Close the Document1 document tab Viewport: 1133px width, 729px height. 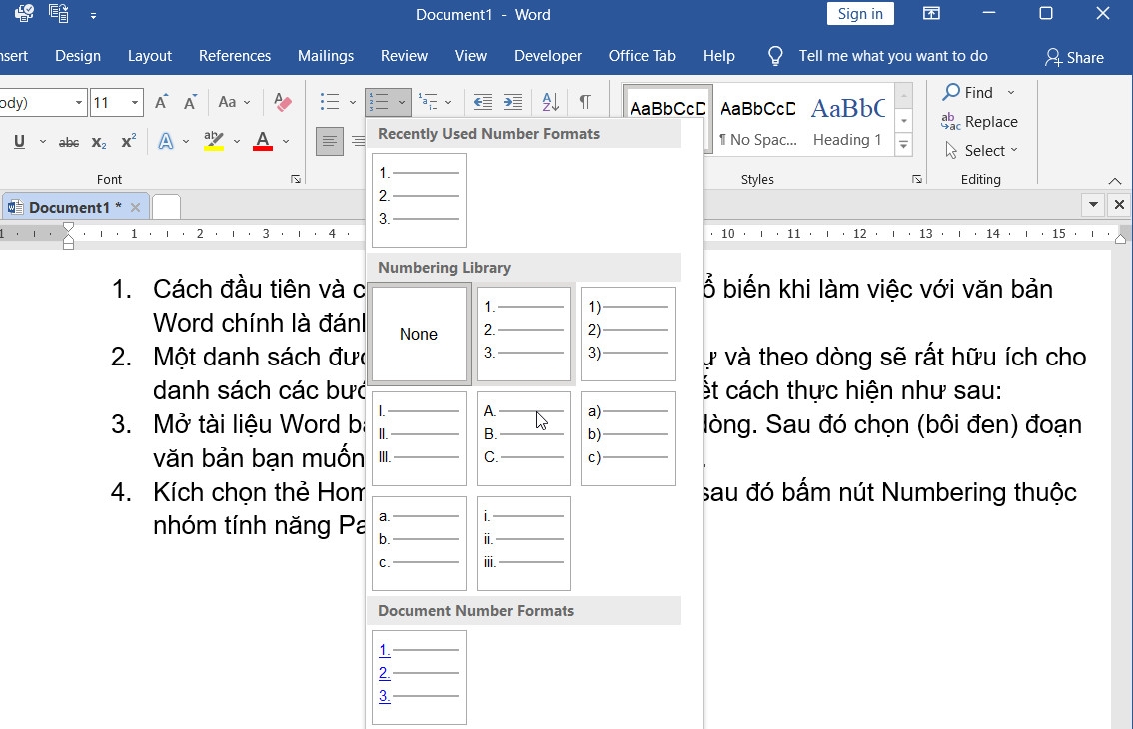click(x=135, y=208)
